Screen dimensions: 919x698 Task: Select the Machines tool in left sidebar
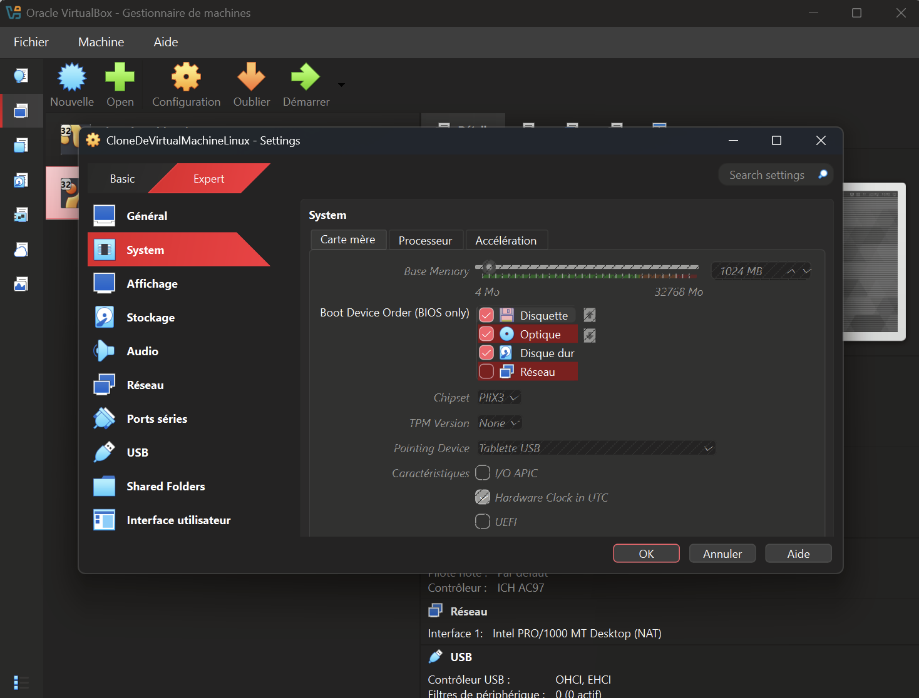(x=21, y=111)
